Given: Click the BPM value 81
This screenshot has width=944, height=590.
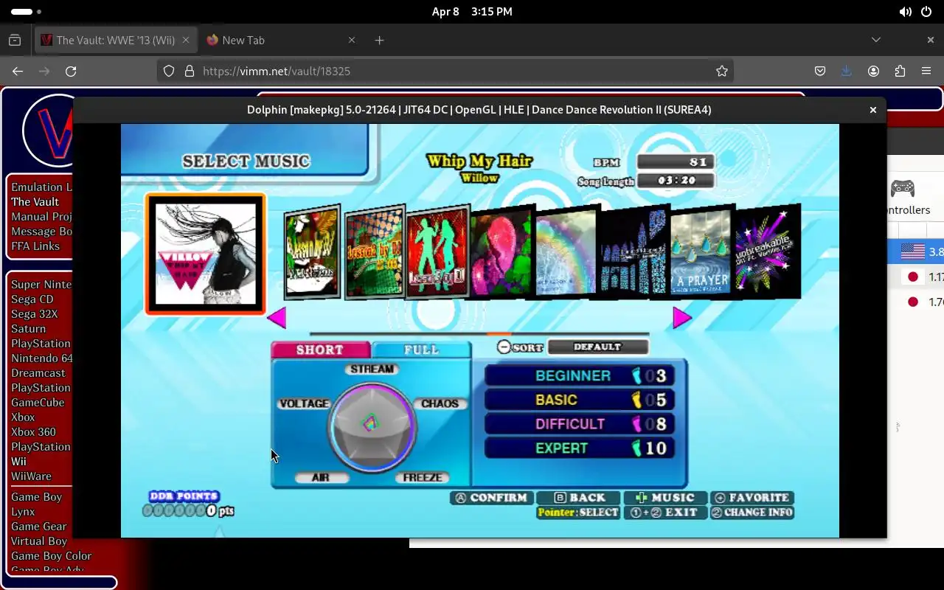Looking at the screenshot, I should 676,162.
